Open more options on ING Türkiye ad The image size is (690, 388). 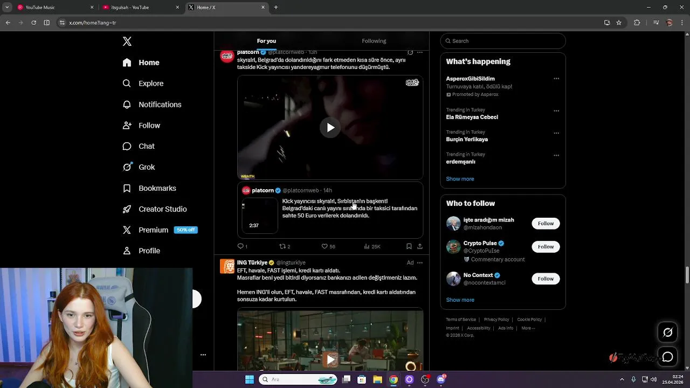point(420,262)
